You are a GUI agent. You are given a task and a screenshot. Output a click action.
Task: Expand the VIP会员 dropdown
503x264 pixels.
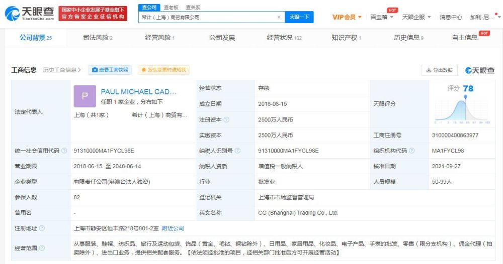347,17
